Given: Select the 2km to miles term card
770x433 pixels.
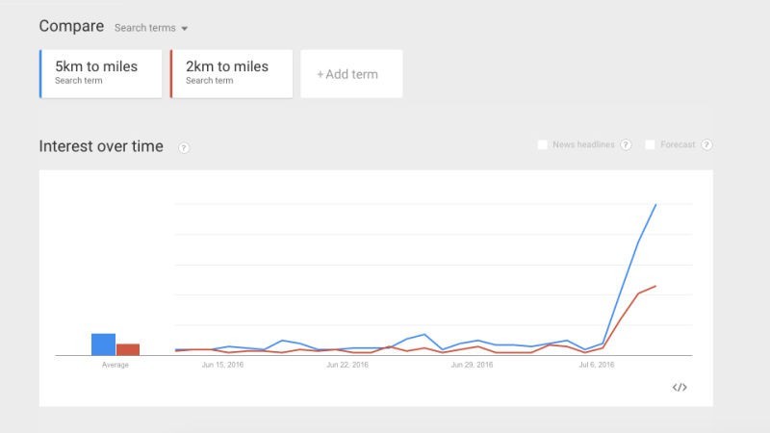Looking at the screenshot, I should [x=231, y=74].
